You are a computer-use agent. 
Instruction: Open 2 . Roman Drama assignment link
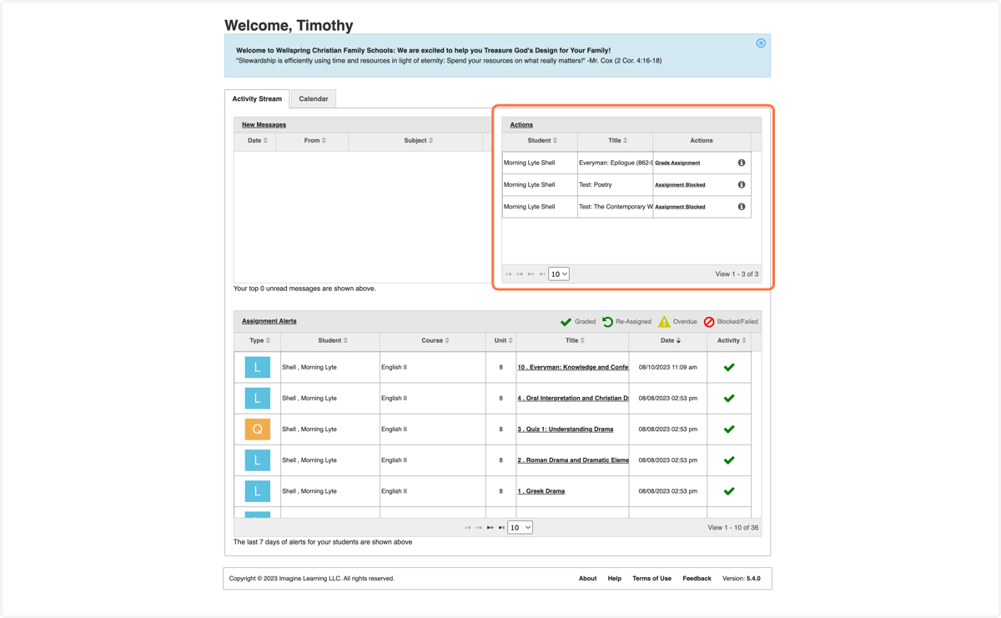pos(573,460)
